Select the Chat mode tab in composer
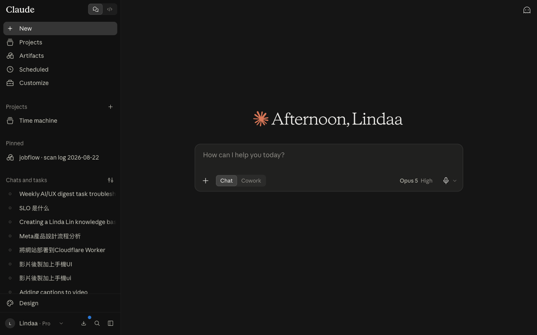Image resolution: width=537 pixels, height=335 pixels. point(227,180)
